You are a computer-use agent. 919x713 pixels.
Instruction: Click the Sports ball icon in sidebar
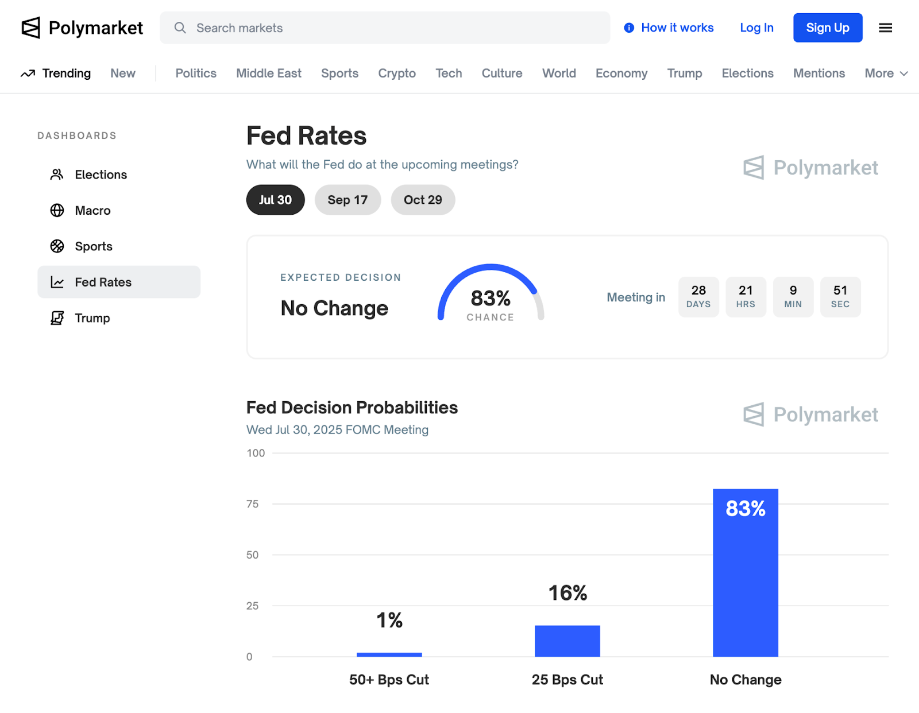point(57,246)
